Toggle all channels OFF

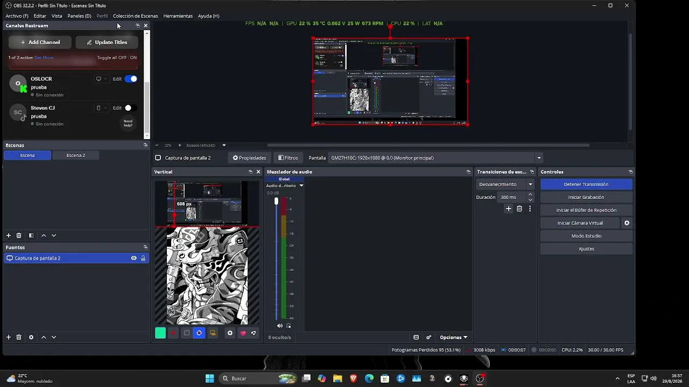[122, 58]
